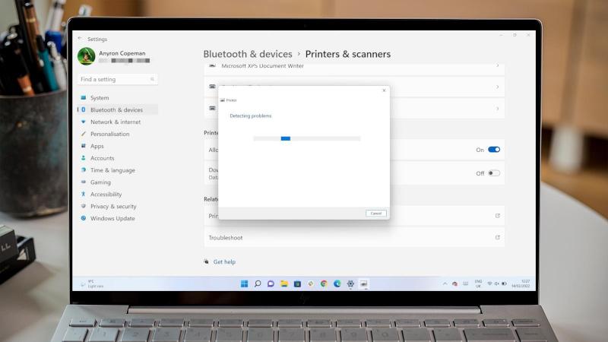Click the printer troubleshooter taskbar icon
608x342 pixels.
(x=364, y=283)
